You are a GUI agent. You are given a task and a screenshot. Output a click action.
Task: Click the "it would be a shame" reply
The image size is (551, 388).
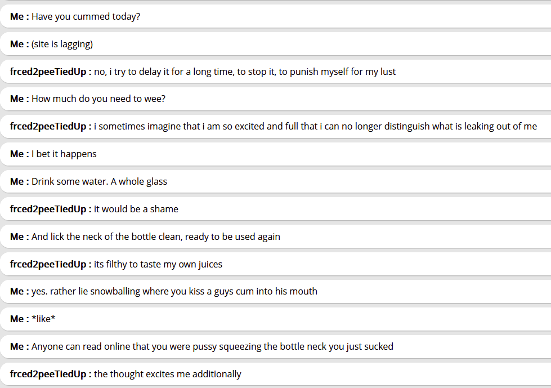[136, 209]
